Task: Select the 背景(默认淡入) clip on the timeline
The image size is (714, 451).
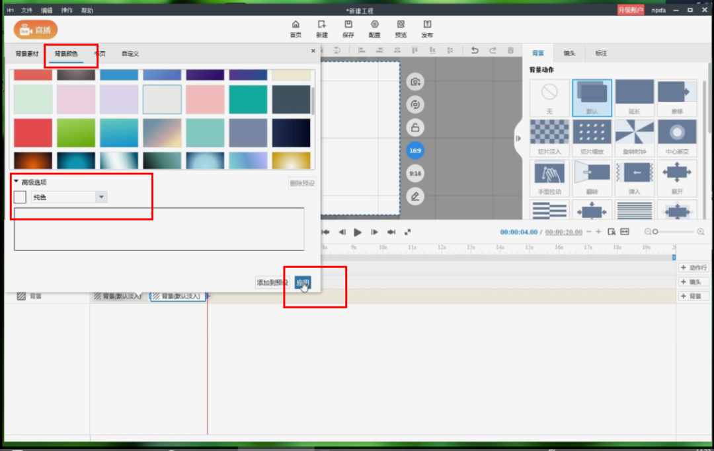Action: (x=178, y=296)
